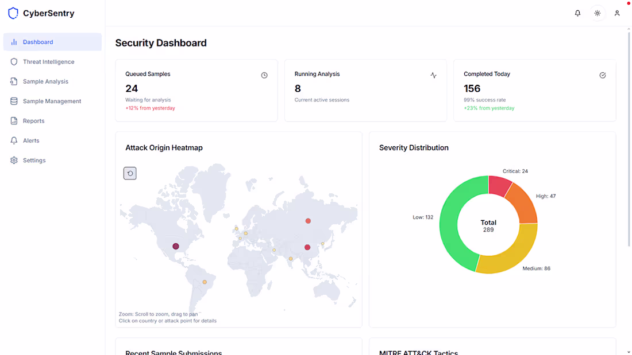
Task: Click the shield icon next to Threat Intelligence
Action: (13, 61)
